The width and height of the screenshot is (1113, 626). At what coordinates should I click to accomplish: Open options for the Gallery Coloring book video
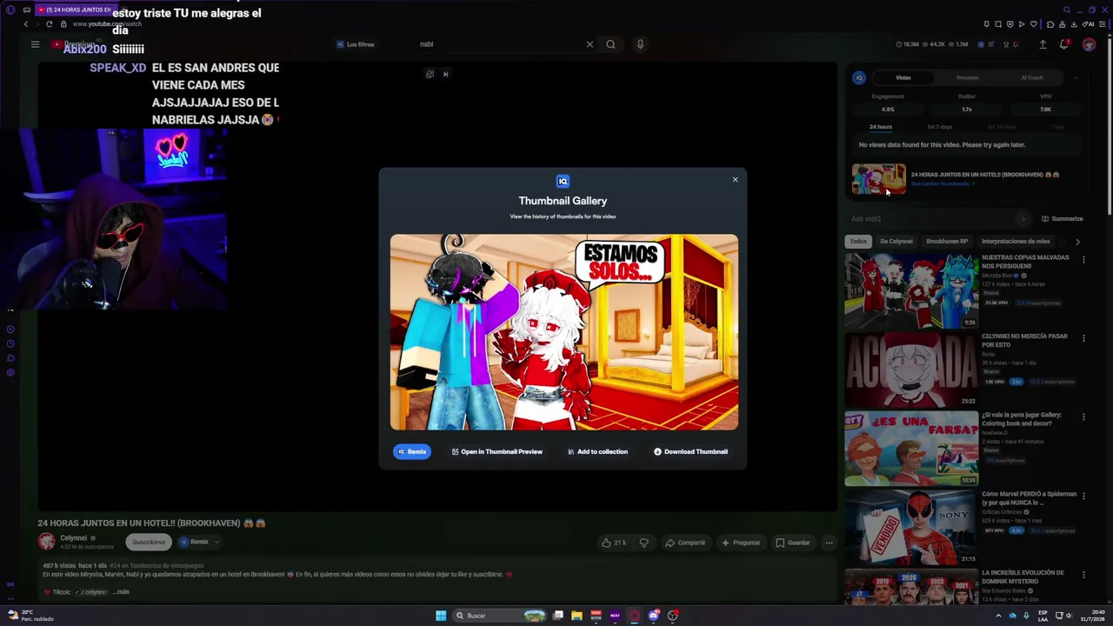pos(1083,417)
